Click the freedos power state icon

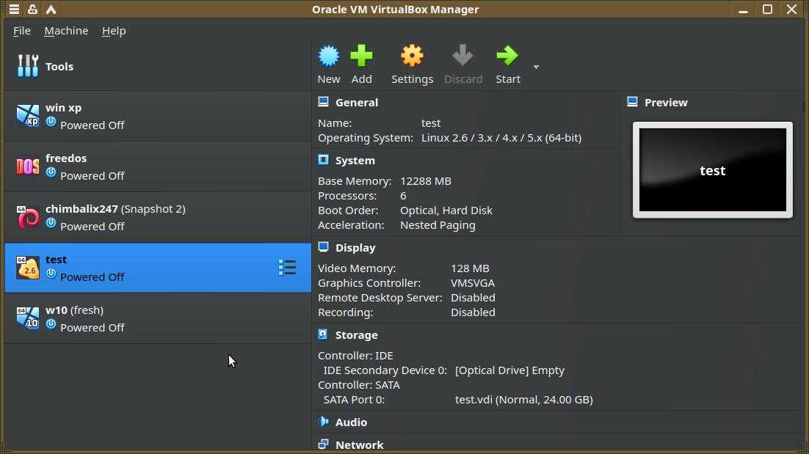point(51,172)
